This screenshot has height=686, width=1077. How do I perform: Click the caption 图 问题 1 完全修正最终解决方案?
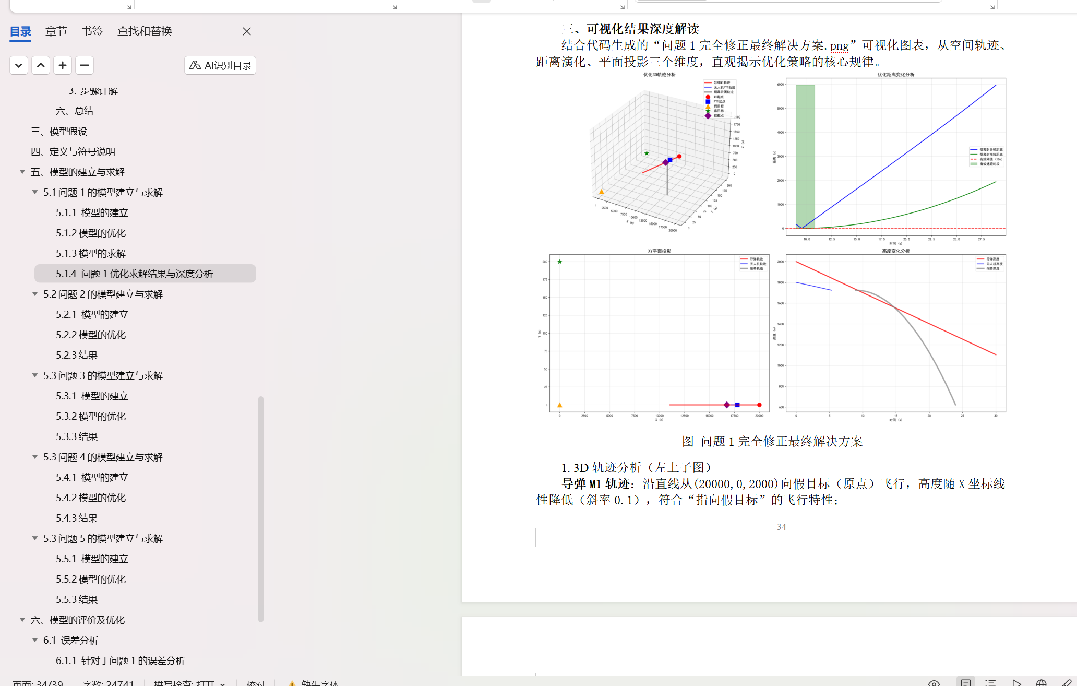pos(772,442)
